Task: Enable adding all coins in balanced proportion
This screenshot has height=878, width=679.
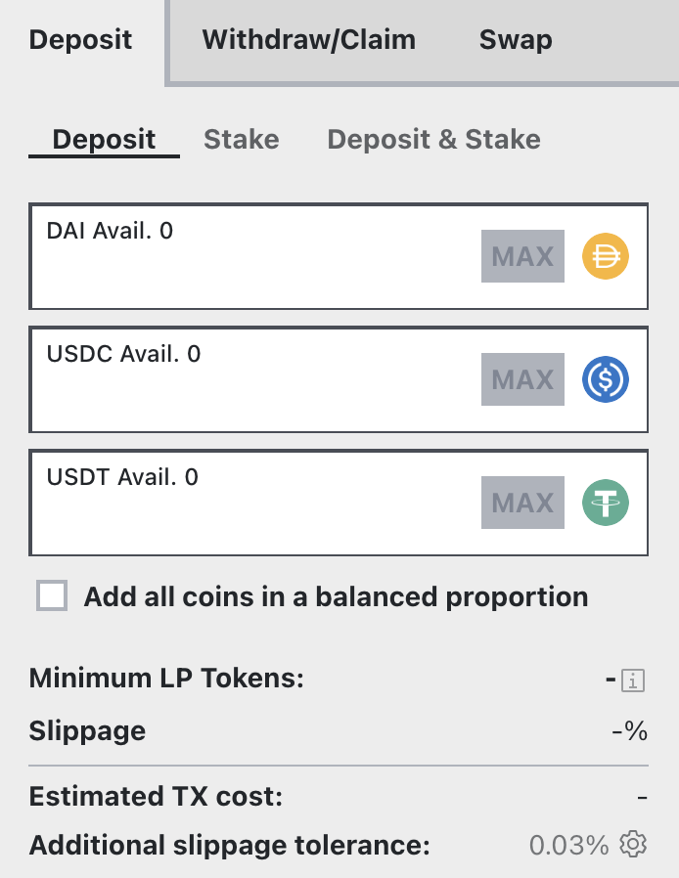Action: coord(52,596)
